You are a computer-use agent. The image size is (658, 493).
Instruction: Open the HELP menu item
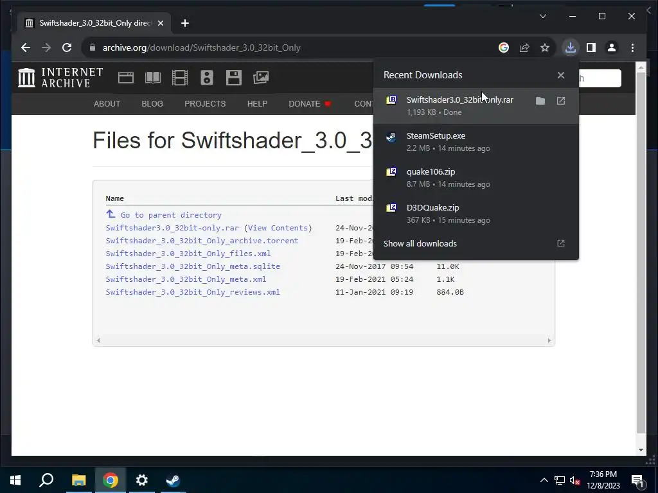(x=257, y=103)
